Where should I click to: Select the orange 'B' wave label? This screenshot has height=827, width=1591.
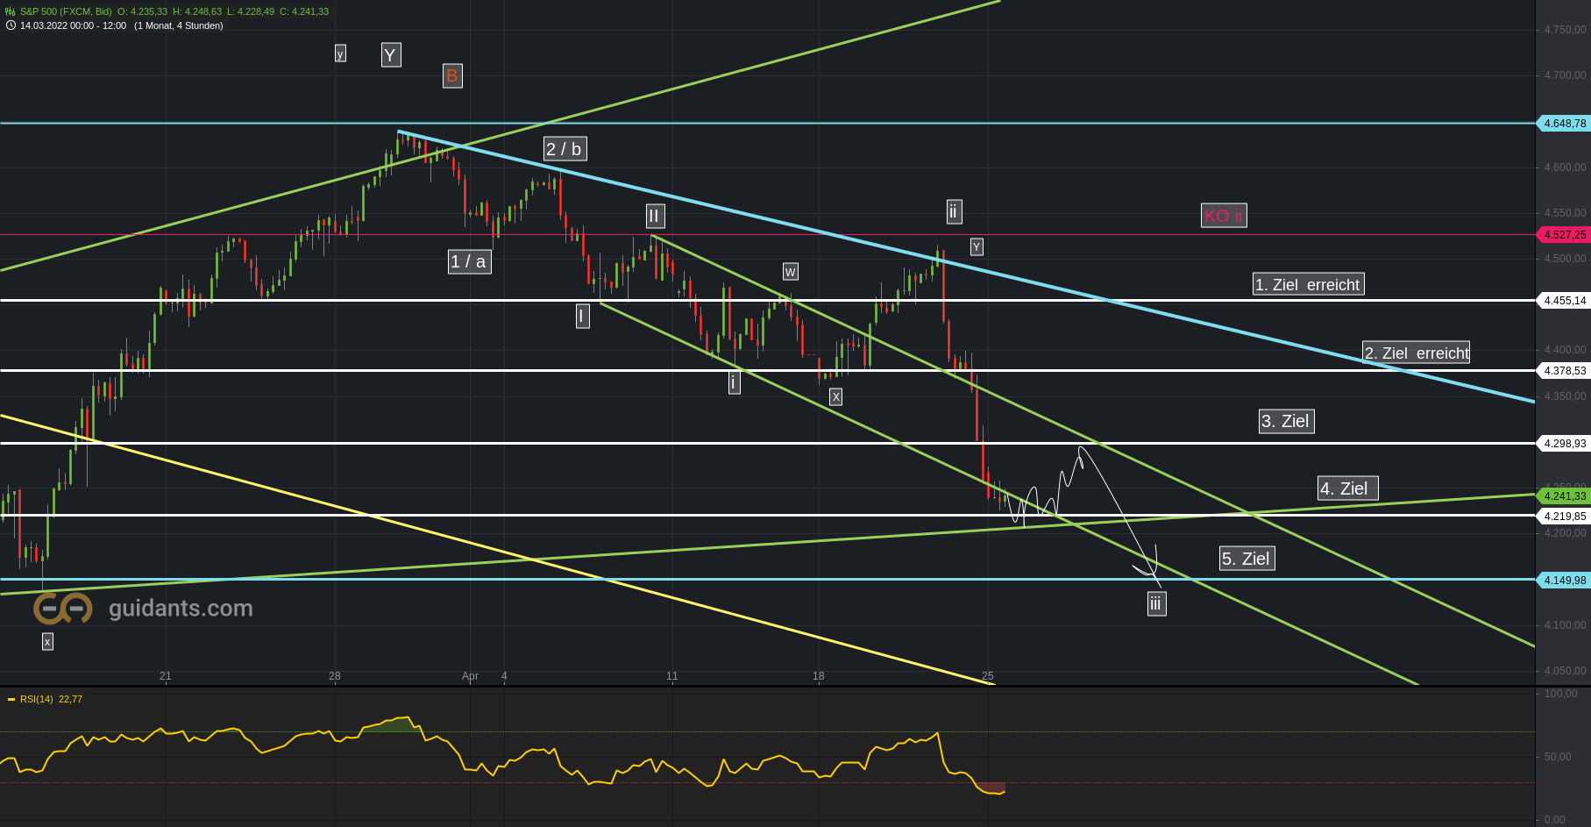click(x=451, y=76)
